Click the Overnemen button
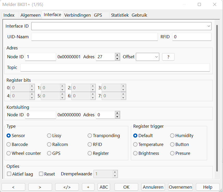 click(180, 187)
